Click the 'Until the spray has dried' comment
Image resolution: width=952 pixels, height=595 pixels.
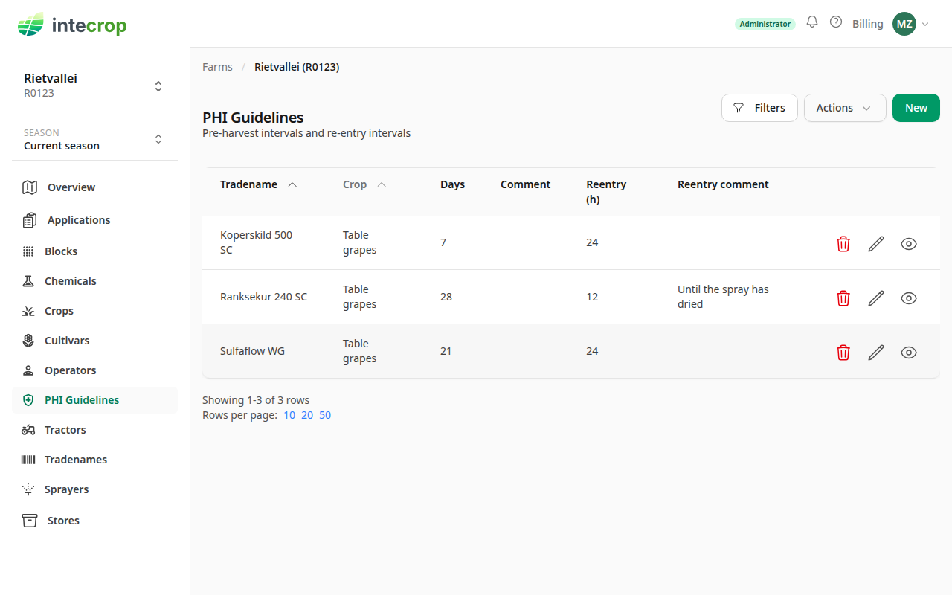(723, 297)
